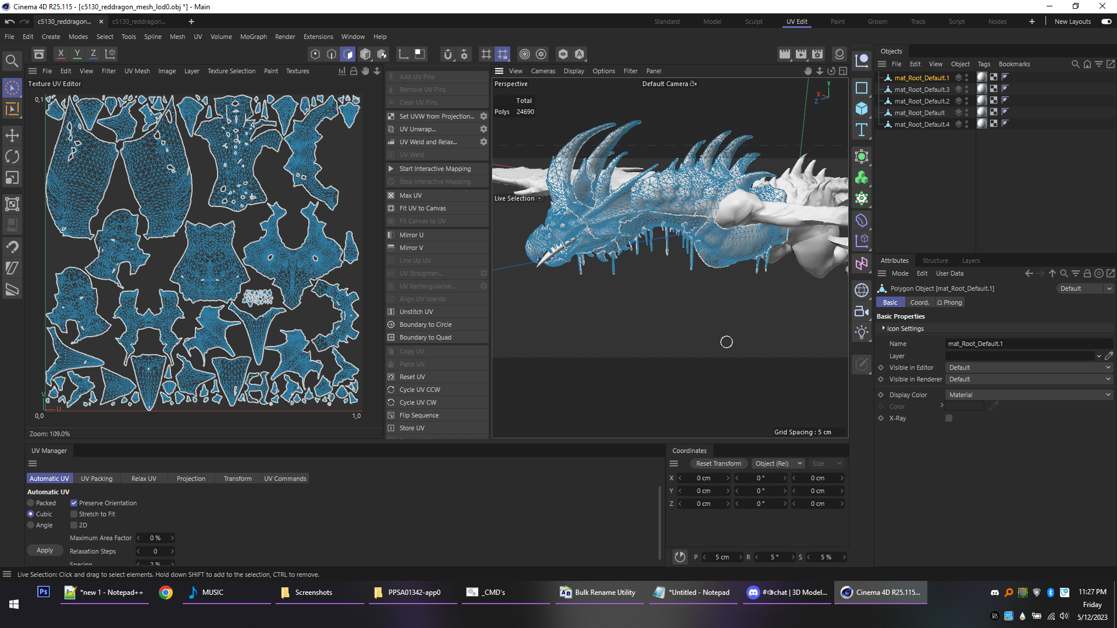Screen dimensions: 1117x628
Task: Click Reset Transform button
Action: [718, 463]
